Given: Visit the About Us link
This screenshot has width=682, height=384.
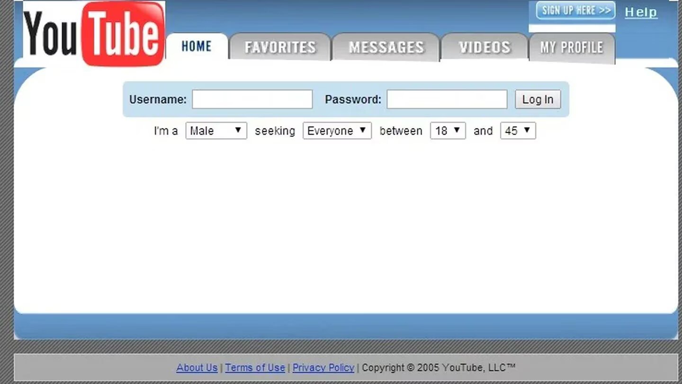Looking at the screenshot, I should [197, 367].
